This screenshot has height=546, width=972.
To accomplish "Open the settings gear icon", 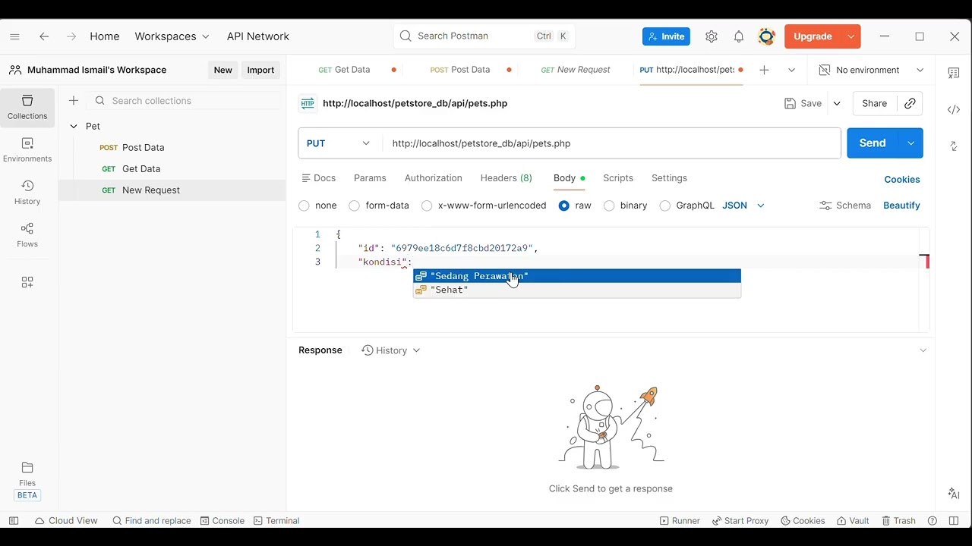I will [712, 36].
